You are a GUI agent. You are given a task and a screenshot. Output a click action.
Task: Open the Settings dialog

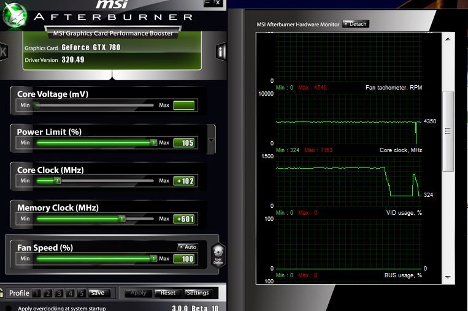point(198,293)
